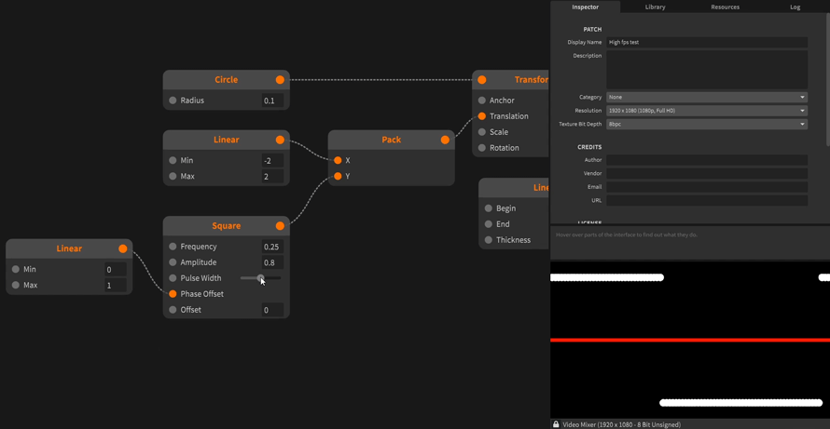The height and width of the screenshot is (429, 830).
Task: Click the Author field
Action: point(707,160)
